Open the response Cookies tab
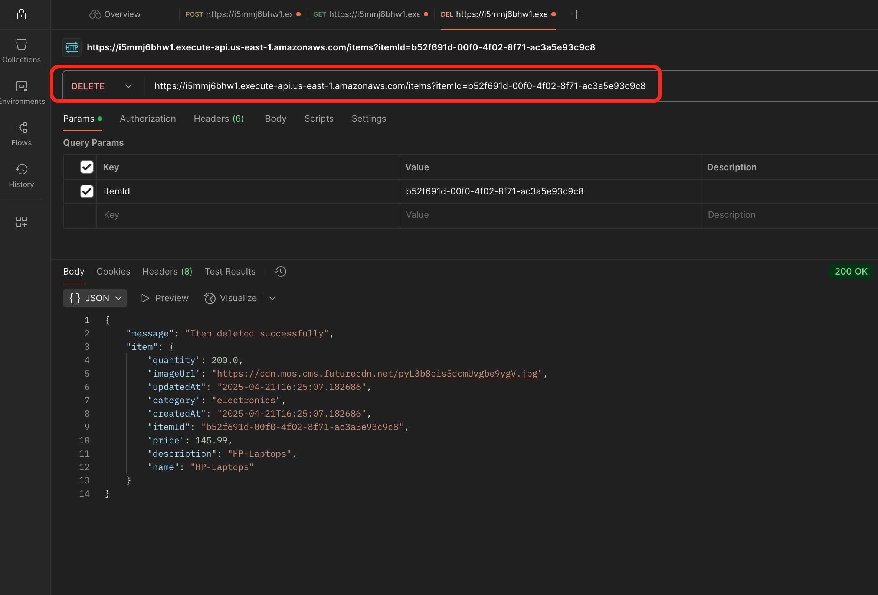Image resolution: width=878 pixels, height=595 pixels. click(113, 272)
